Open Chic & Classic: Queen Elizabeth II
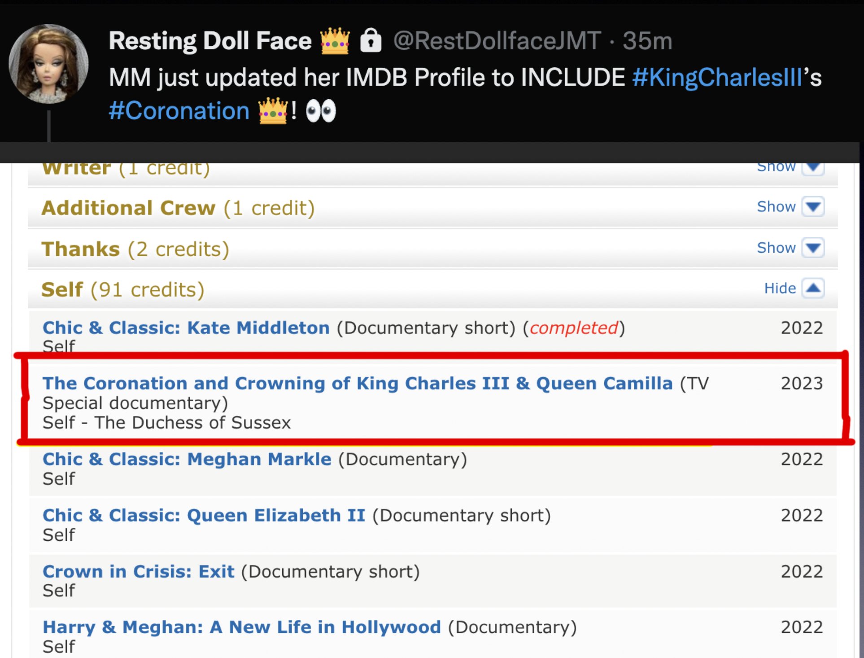The image size is (864, 658). click(204, 515)
